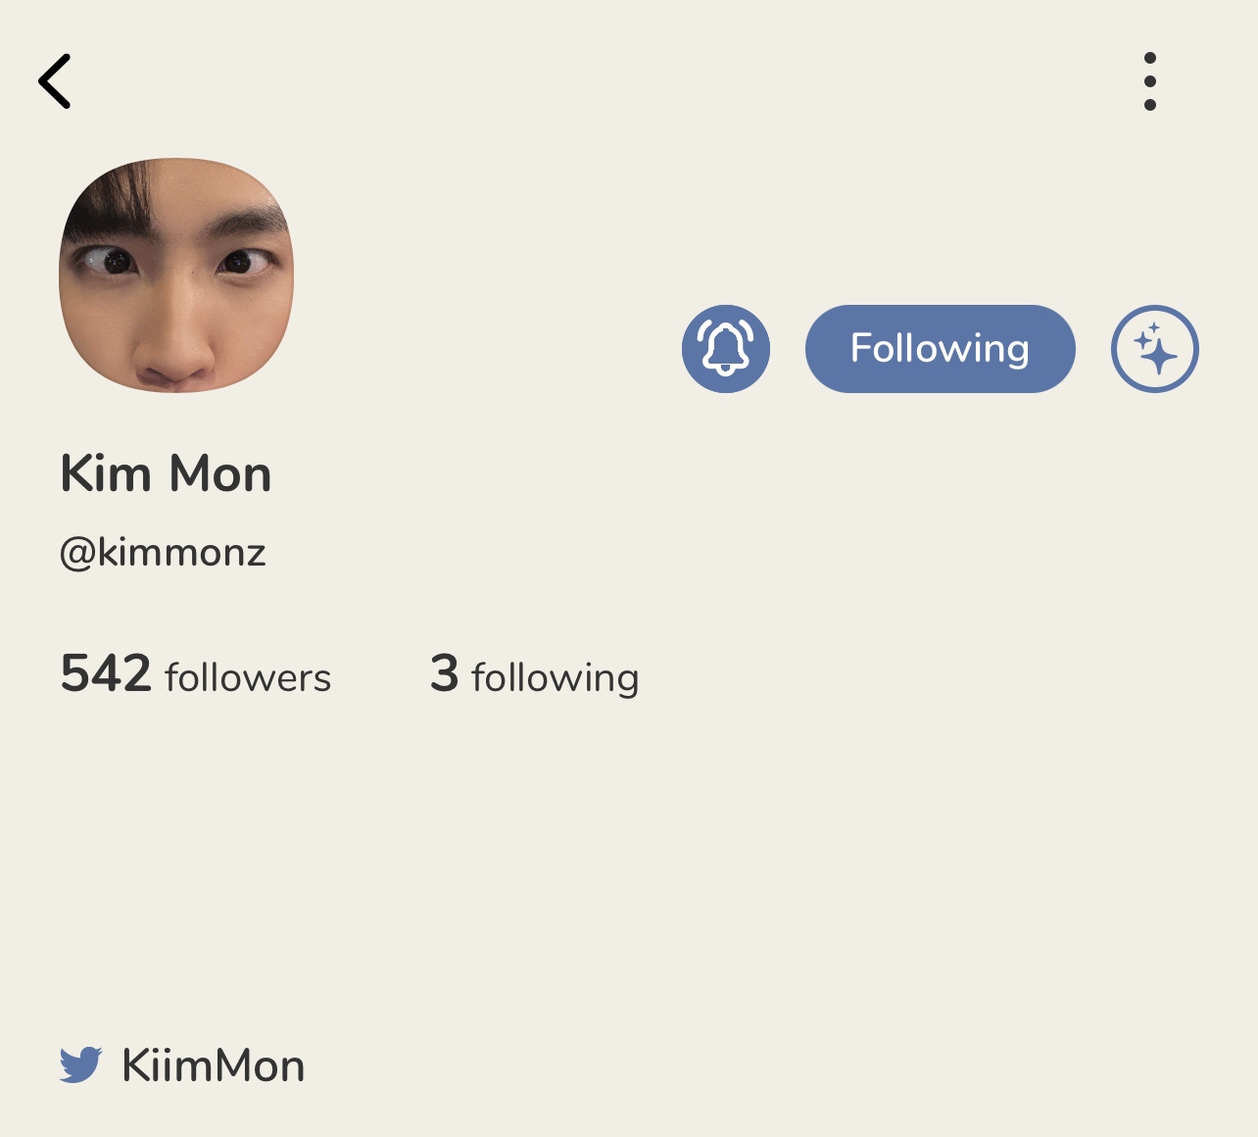Tap the word "followers" beside 542
The height and width of the screenshot is (1137, 1258).
click(248, 677)
